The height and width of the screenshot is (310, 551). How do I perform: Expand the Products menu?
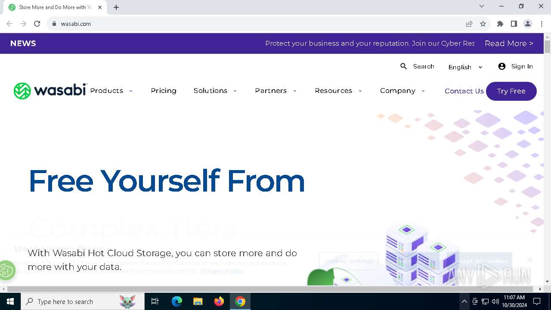point(111,91)
